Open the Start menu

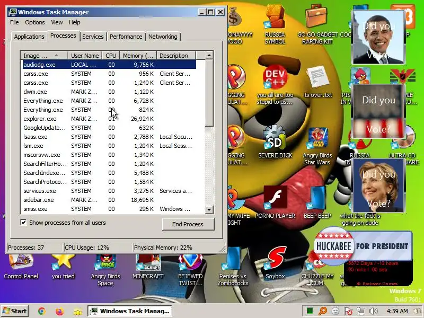15,311
